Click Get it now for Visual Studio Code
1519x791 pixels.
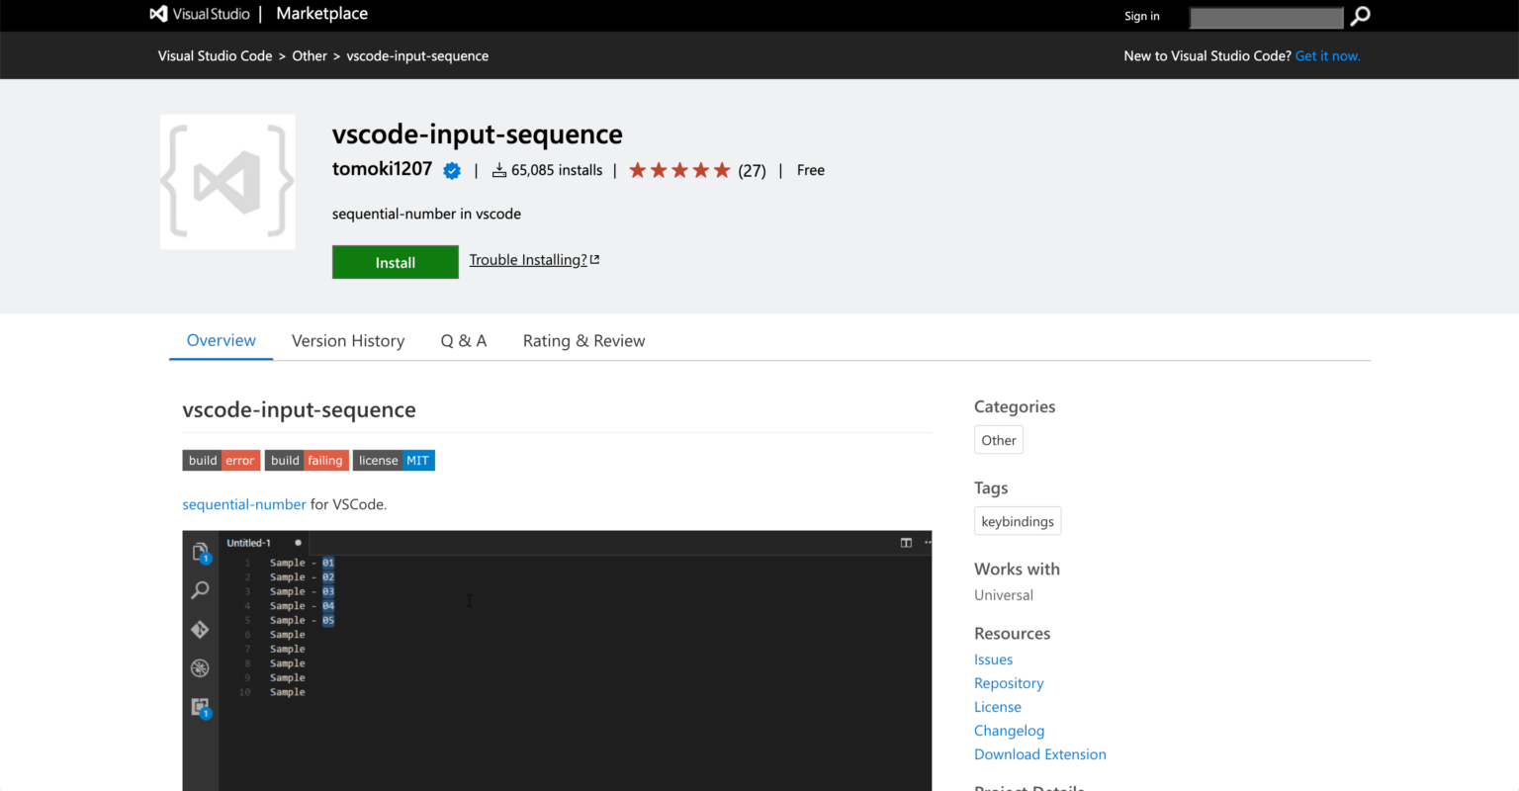click(x=1327, y=55)
